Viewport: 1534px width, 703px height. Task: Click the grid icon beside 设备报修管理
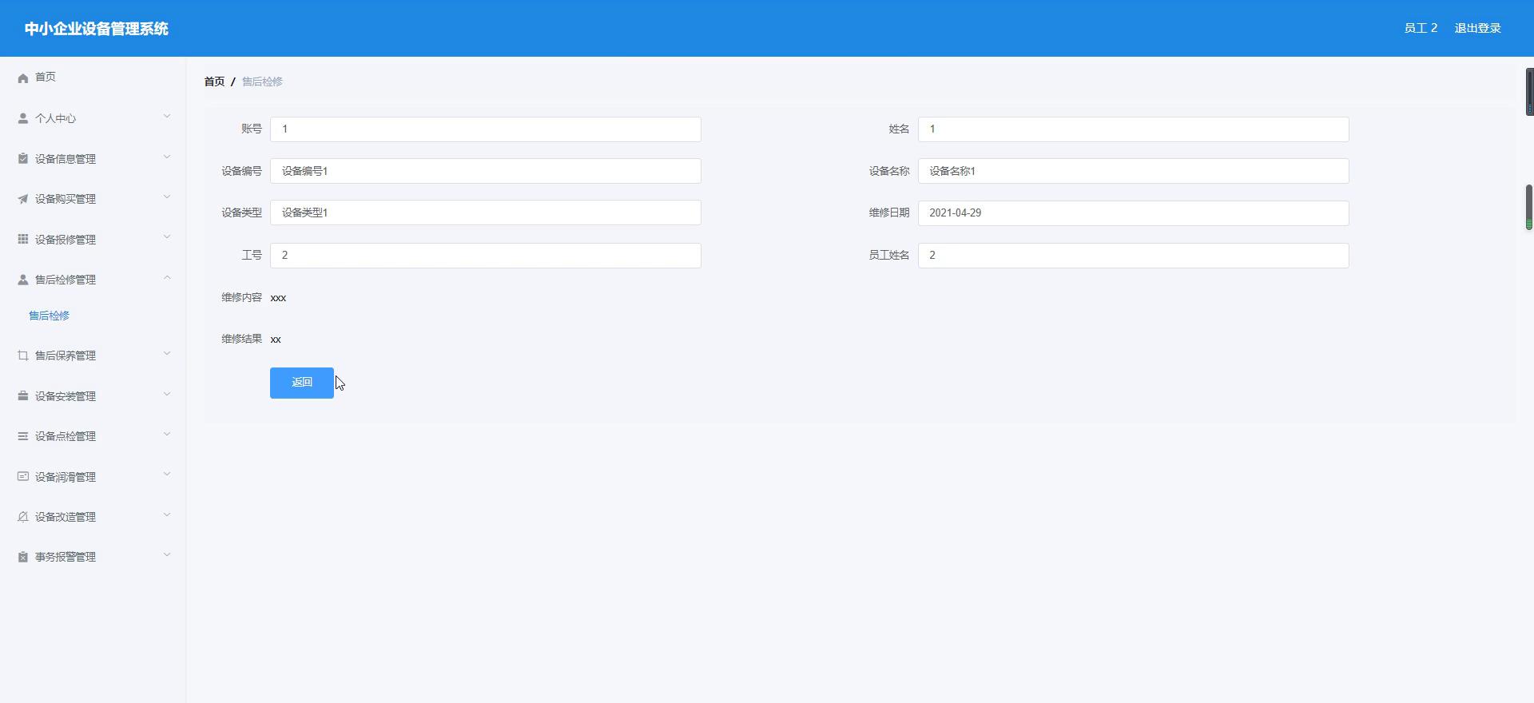(x=23, y=239)
